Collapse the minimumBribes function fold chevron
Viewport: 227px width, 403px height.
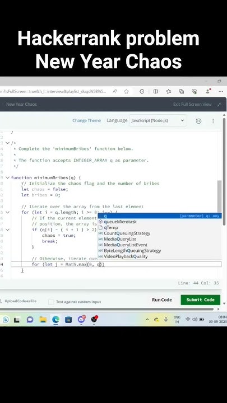(8, 177)
